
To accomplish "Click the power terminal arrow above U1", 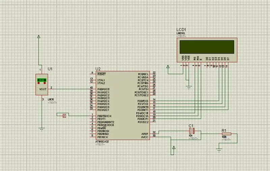I will pyautogui.click(x=39, y=37).
